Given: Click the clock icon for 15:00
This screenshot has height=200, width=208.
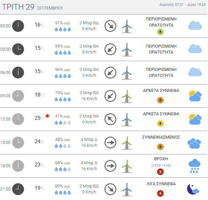Looking at the screenshot, I should 18,143.
